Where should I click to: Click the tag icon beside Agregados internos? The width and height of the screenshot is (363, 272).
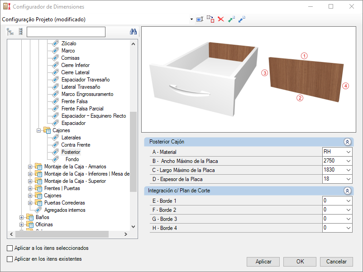(38, 210)
